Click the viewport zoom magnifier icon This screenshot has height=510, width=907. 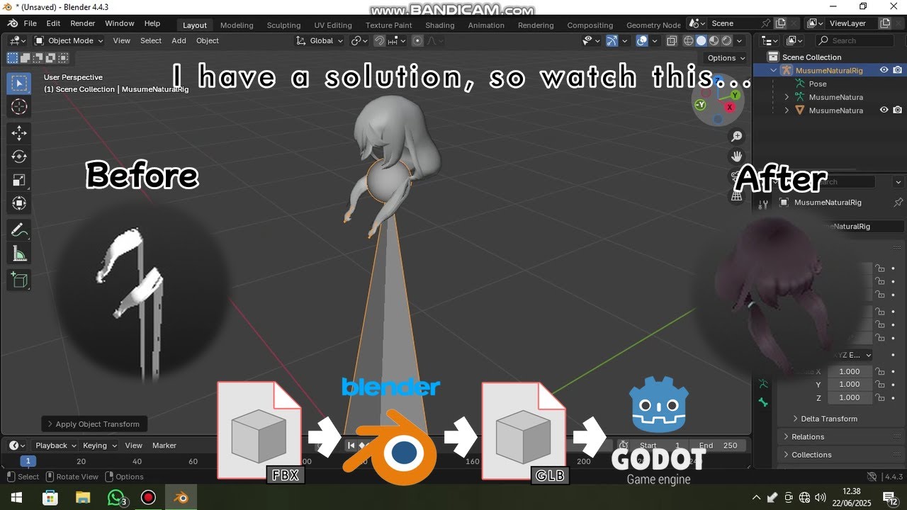pos(737,136)
